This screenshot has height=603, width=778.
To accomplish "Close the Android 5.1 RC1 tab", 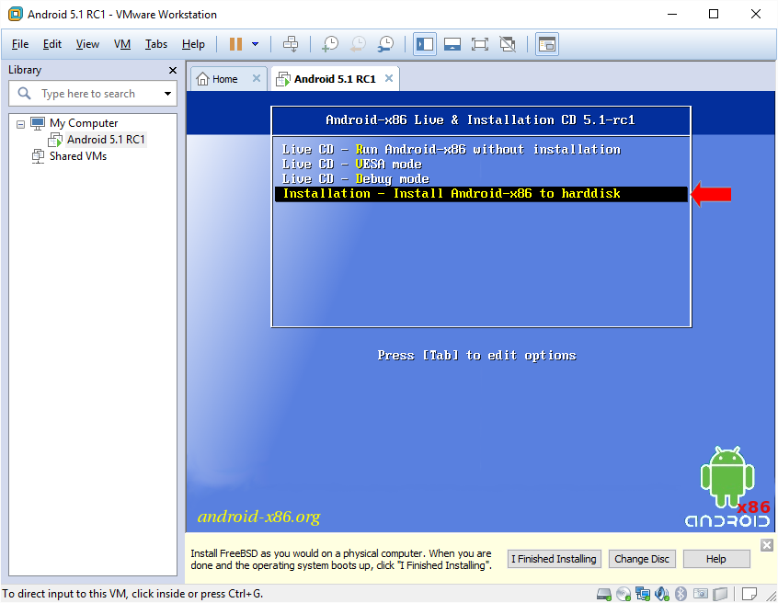I will (389, 78).
